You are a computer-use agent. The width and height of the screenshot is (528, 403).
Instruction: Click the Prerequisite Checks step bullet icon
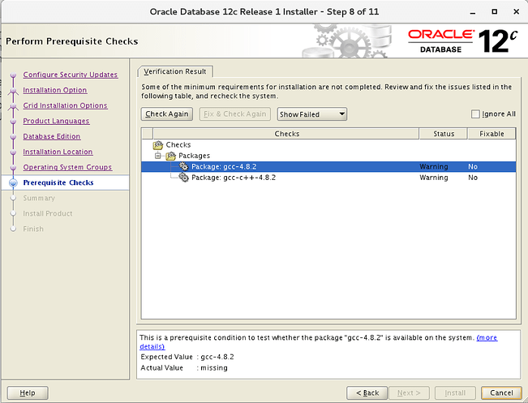coord(13,182)
